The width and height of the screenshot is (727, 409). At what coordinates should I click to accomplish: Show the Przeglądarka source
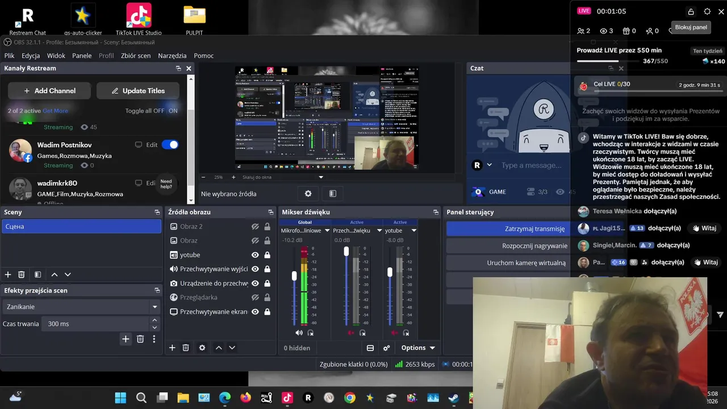pyautogui.click(x=255, y=298)
